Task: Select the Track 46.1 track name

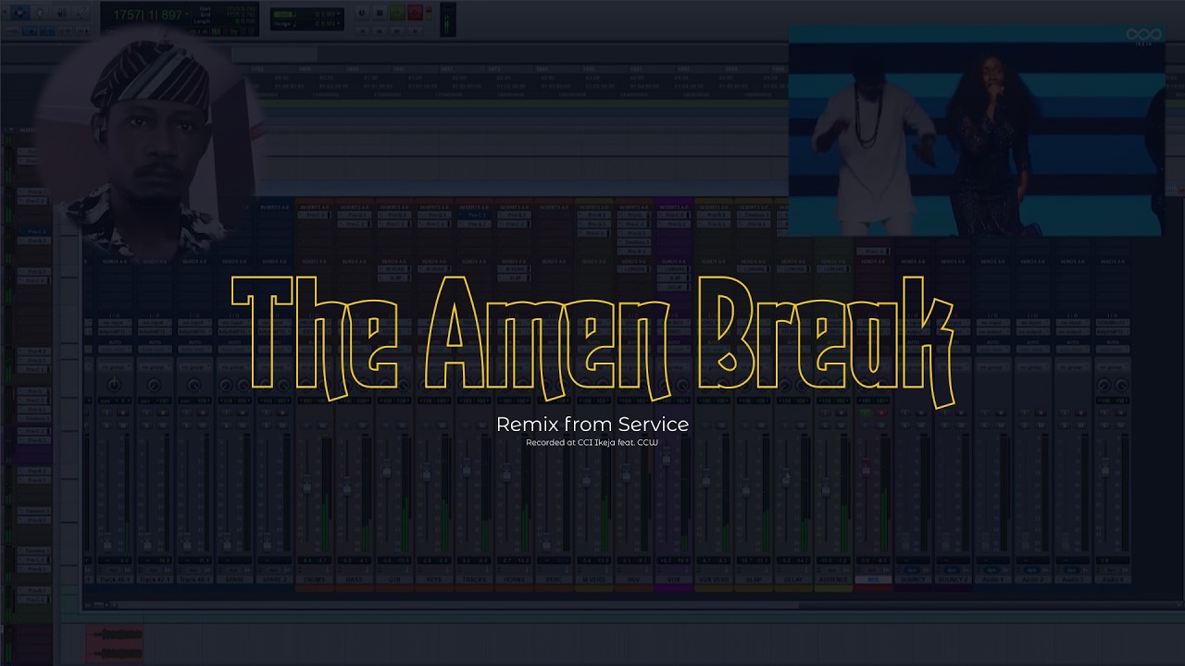Action: click(x=115, y=579)
